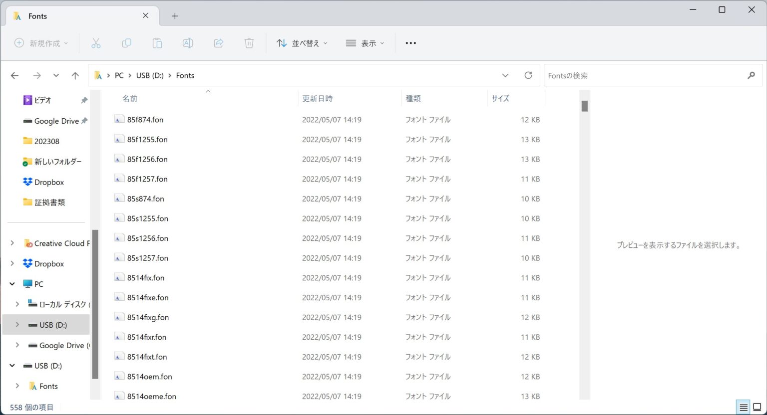Switch to details view layout icon

pyautogui.click(x=743, y=408)
